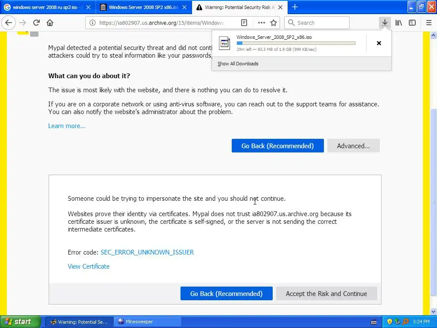Click upper Go Back (Recommended) button
Image resolution: width=437 pixels, height=328 pixels.
[277, 146]
